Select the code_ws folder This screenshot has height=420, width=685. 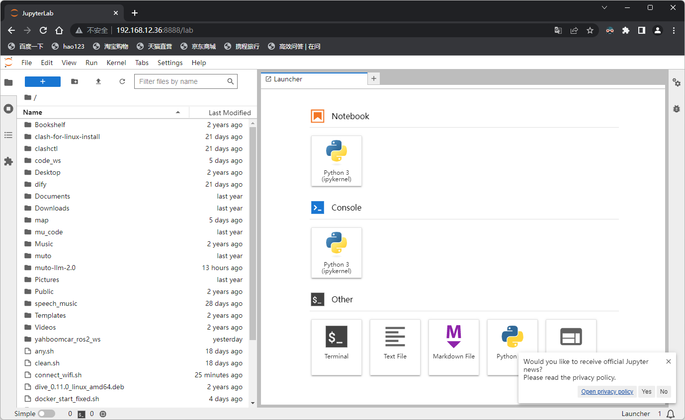pyautogui.click(x=133, y=160)
